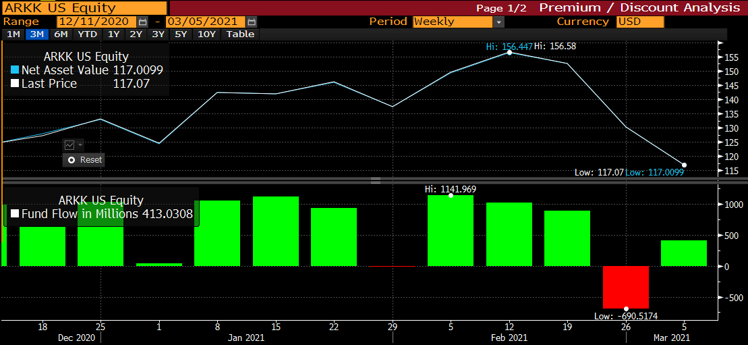Select the 2Y range tab

tap(136, 34)
